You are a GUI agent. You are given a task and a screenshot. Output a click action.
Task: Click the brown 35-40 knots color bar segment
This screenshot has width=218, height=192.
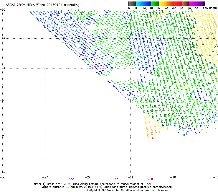point(186,4)
